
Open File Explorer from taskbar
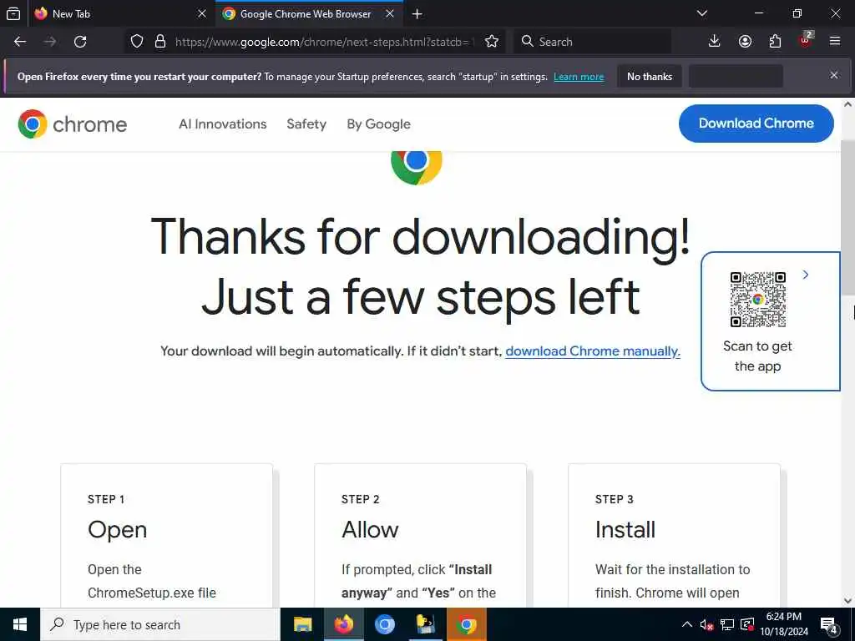coord(302,624)
